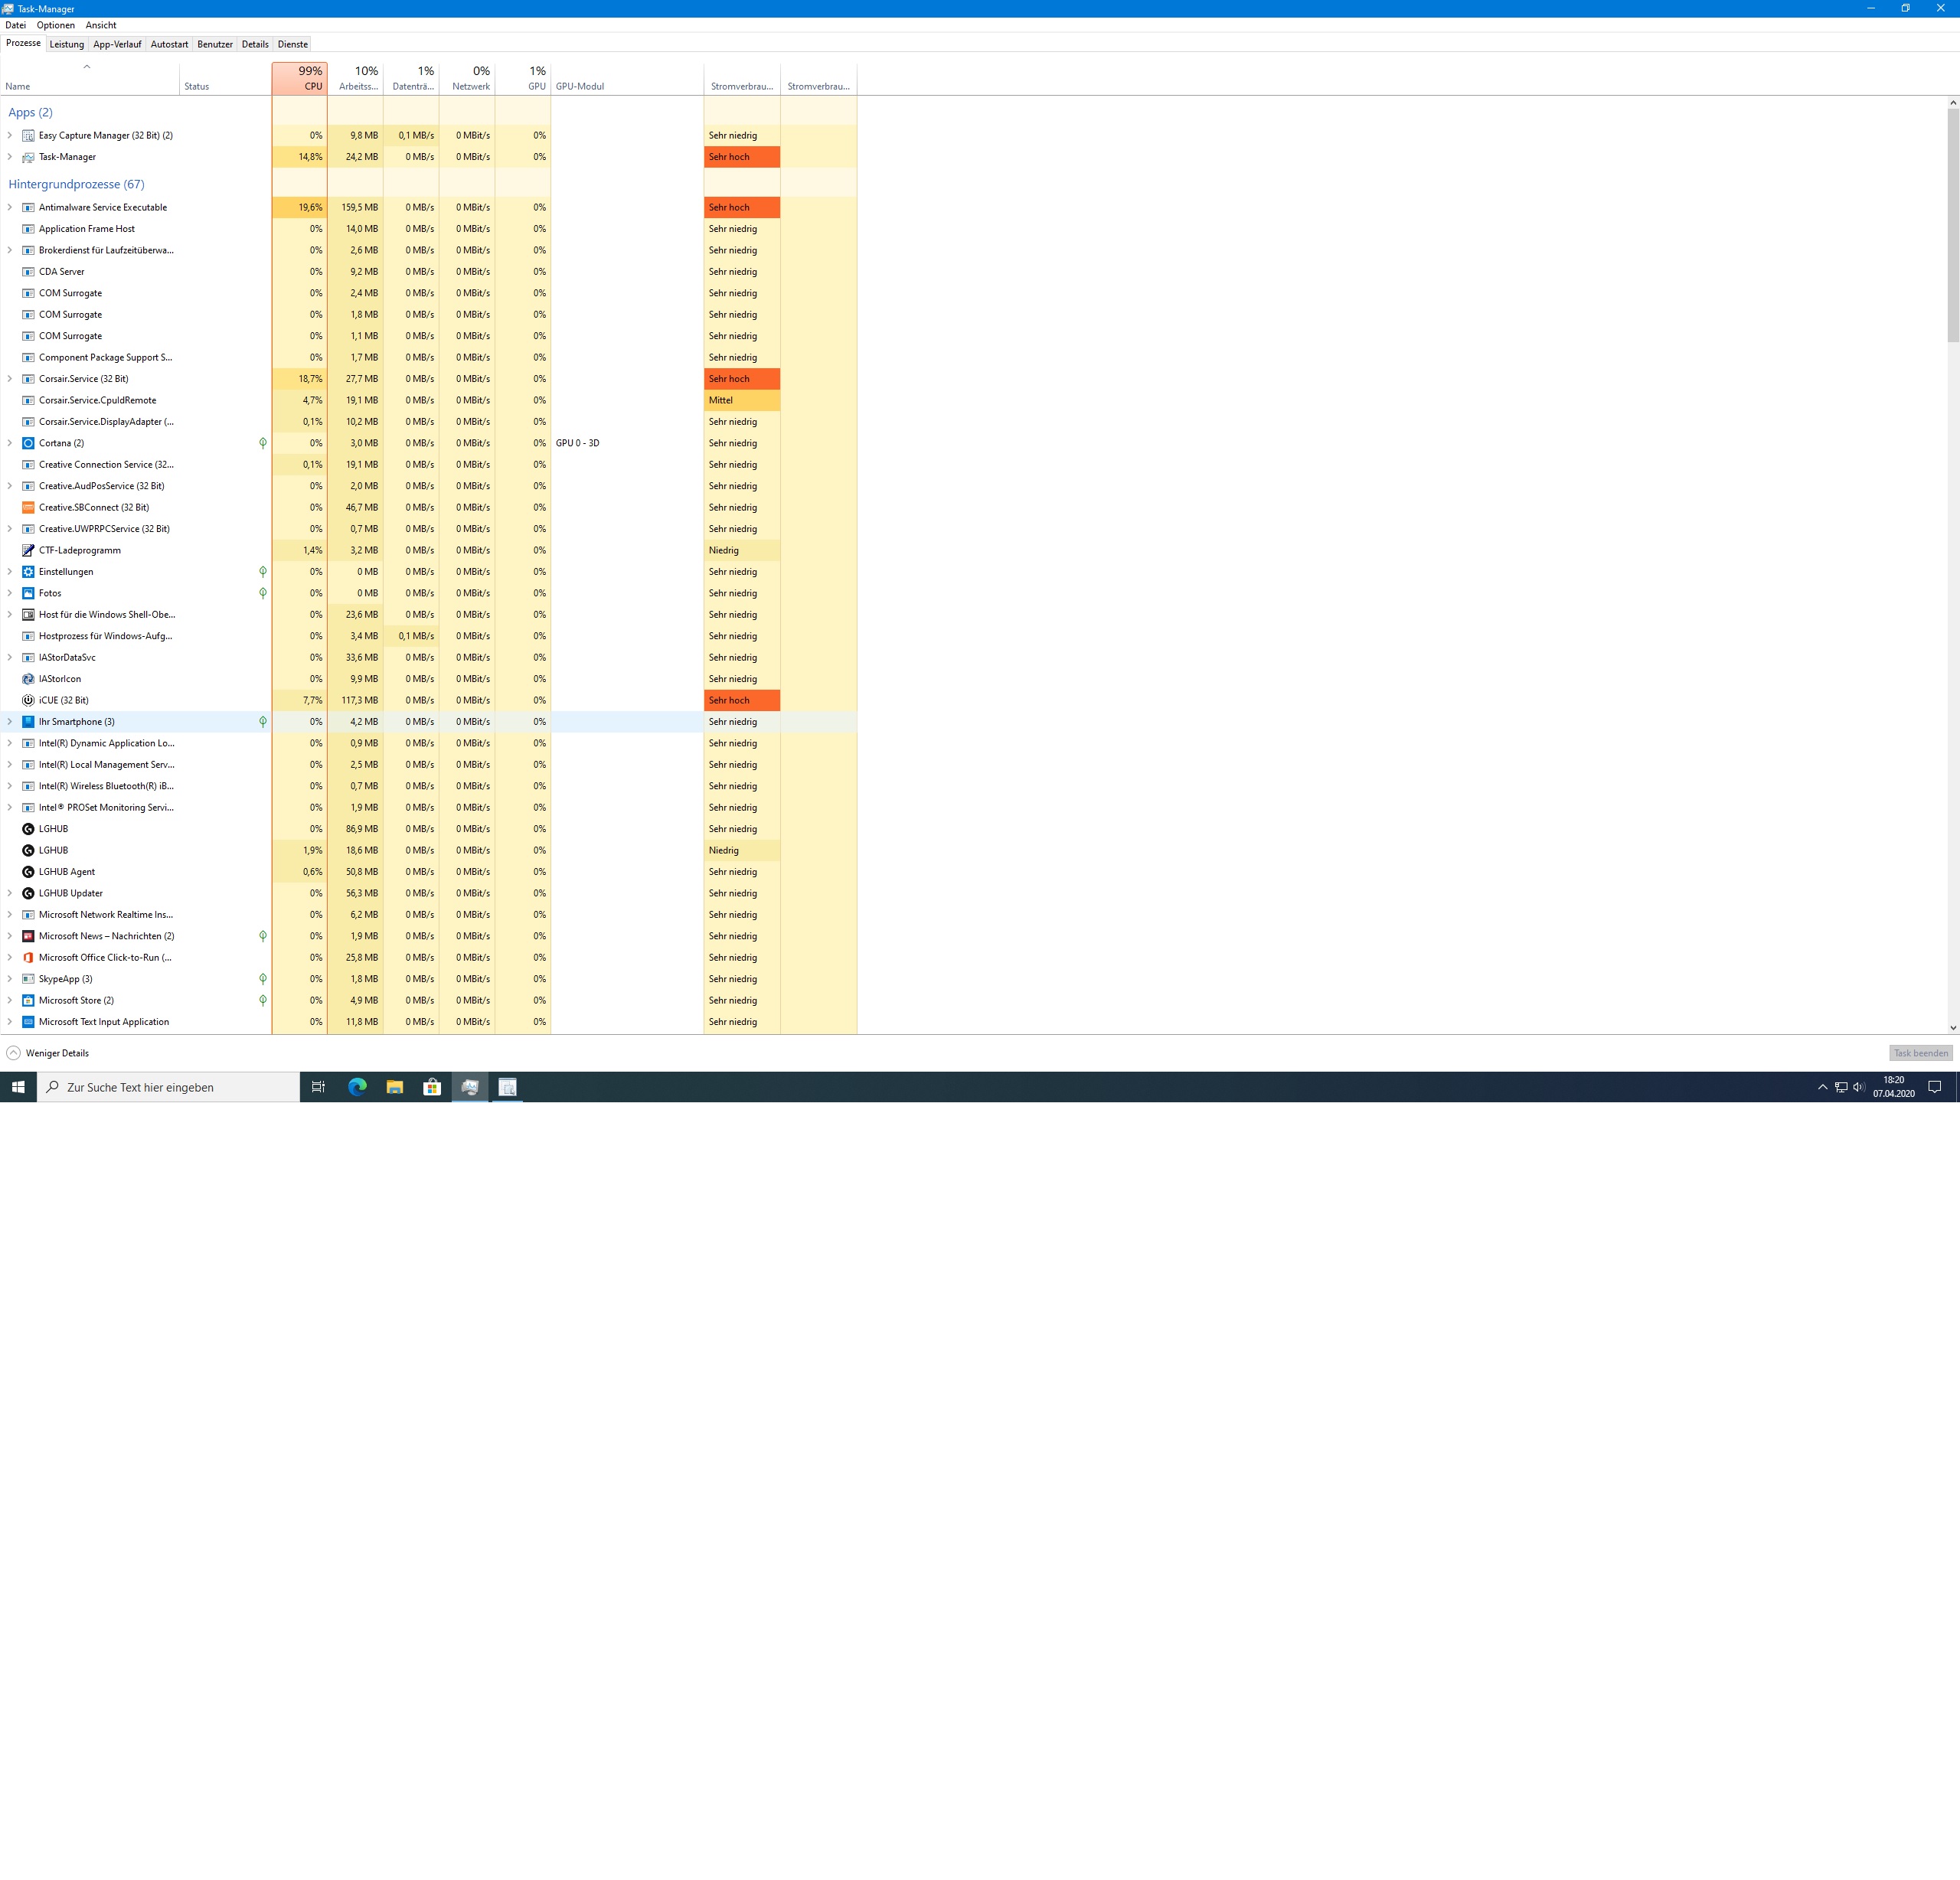Open the Autostart tab
The height and width of the screenshot is (1880, 1960).
coord(169,44)
